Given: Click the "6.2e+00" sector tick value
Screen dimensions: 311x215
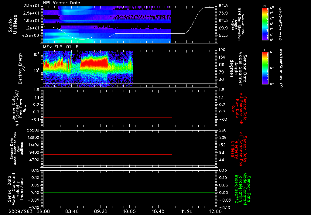Looking at the screenshot, I should [x=31, y=36].
